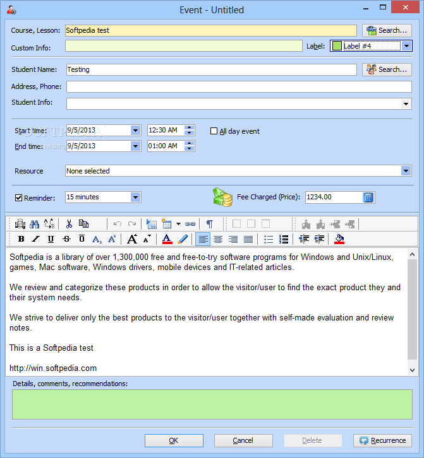424x458 pixels.
Task: Click Search next to Course, Lesson
Action: [387, 30]
